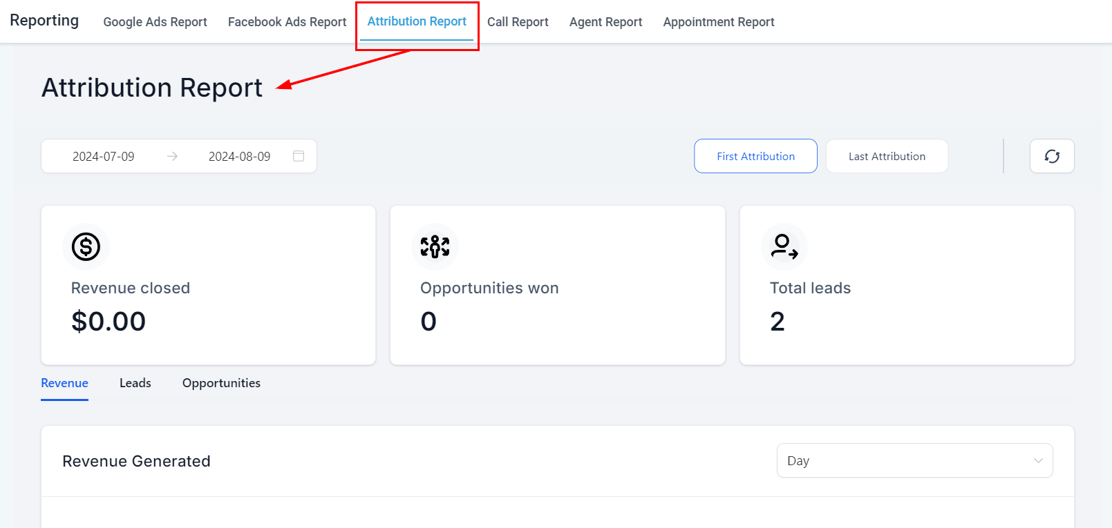Viewport: 1112px width, 528px height.
Task: Click the calendar icon in date range
Action: point(299,157)
